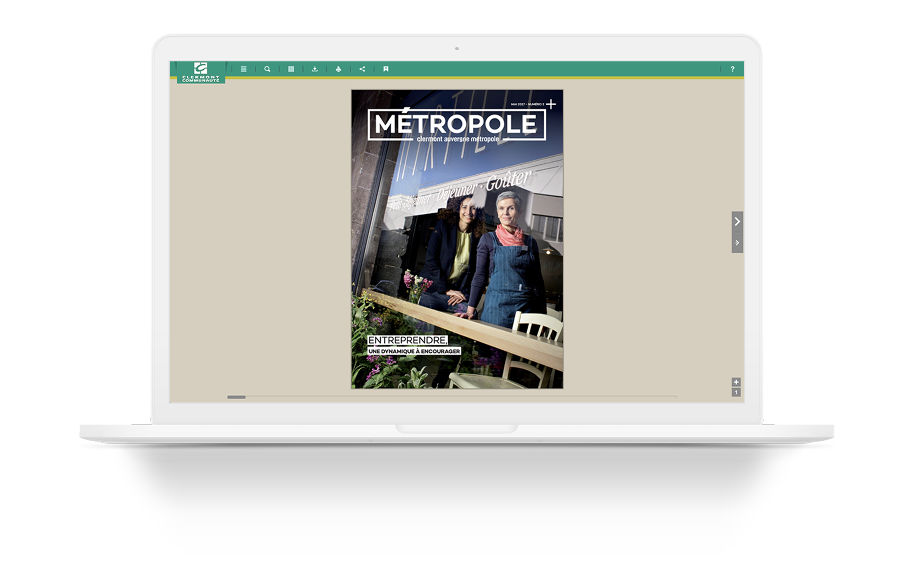Image resolution: width=914 pixels, height=574 pixels.
Task: Zoom in using the plus button
Action: (x=736, y=382)
